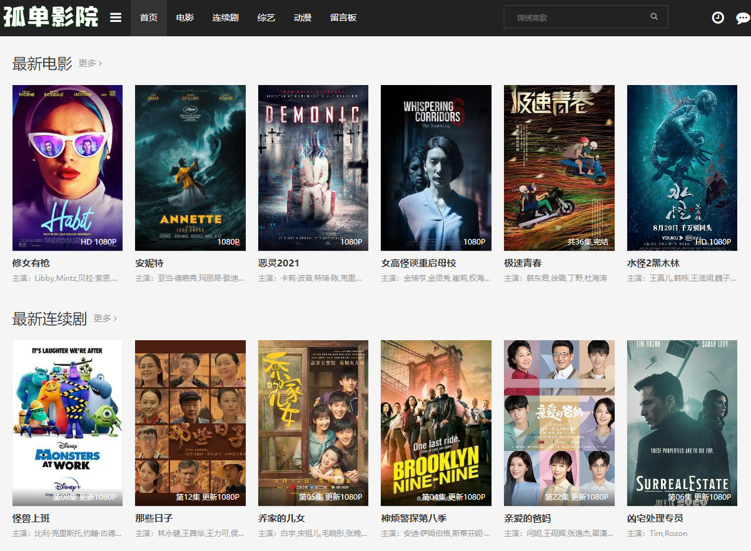The image size is (751, 551).
Task: Open the Annette movie poster
Action: [x=190, y=168]
